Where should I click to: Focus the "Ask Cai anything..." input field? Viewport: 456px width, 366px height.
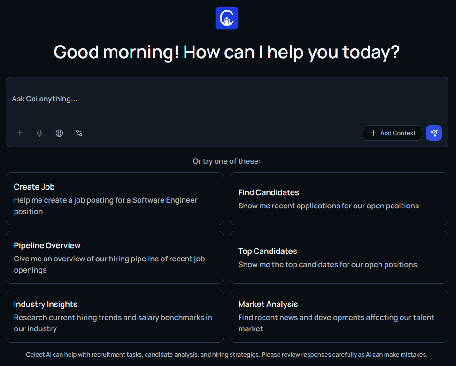tap(225, 99)
